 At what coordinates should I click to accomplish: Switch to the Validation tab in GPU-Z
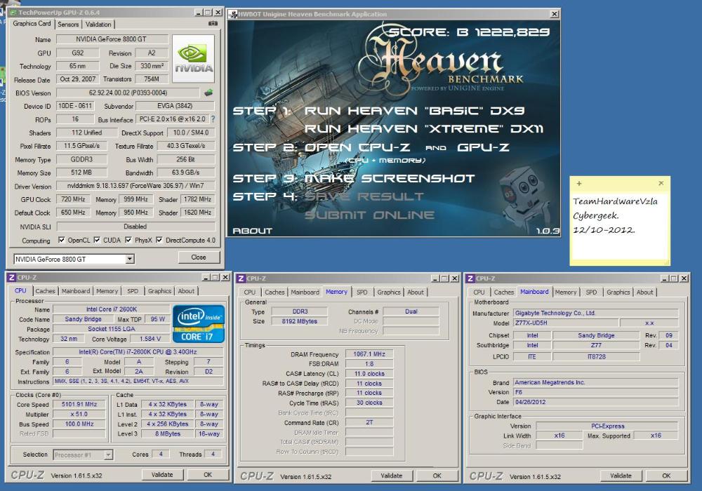coord(98,24)
